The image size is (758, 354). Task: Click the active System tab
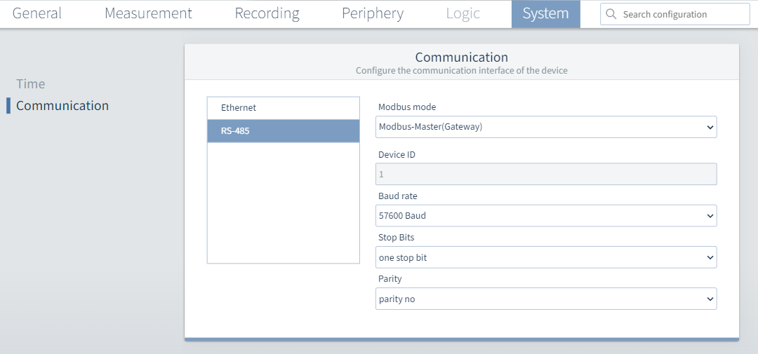click(x=546, y=13)
